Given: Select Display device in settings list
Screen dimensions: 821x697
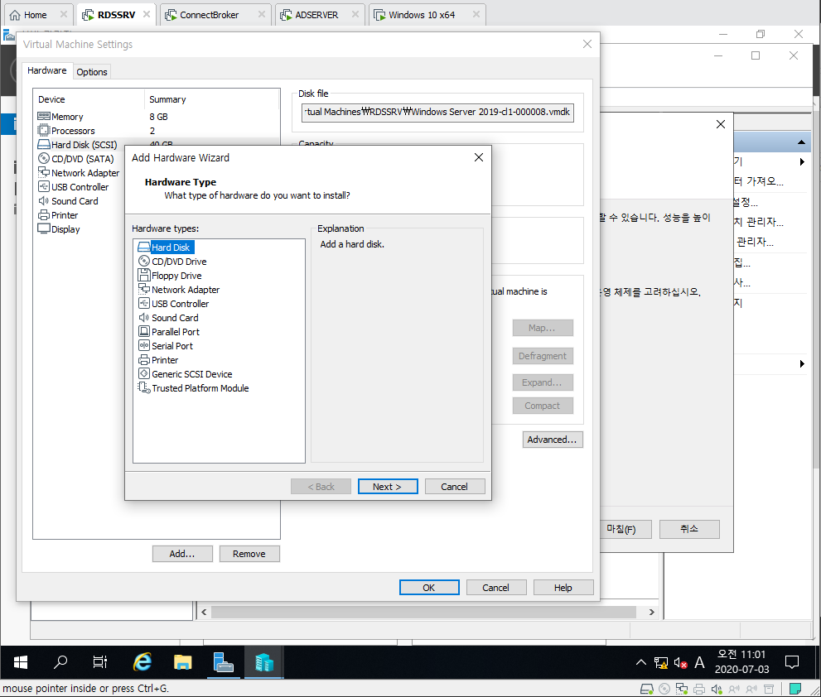Looking at the screenshot, I should [x=59, y=229].
